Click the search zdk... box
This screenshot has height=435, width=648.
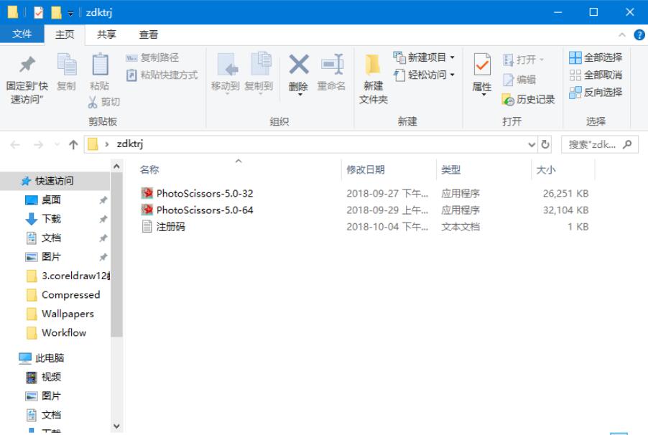(600, 144)
